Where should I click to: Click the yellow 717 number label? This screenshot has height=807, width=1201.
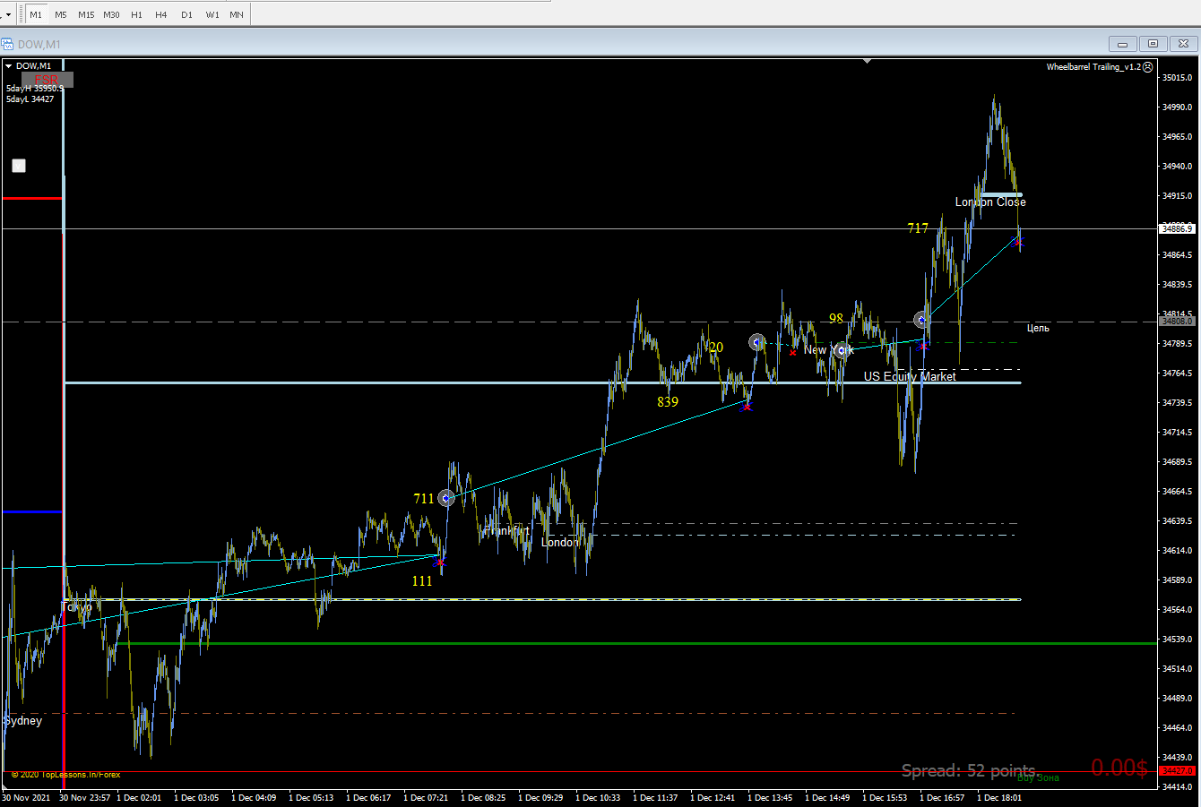pos(918,228)
